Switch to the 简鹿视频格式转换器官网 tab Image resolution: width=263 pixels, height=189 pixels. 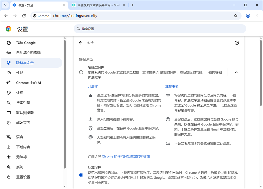[98, 5]
